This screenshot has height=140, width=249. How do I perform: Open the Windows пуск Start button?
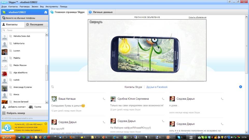(x=8, y=137)
